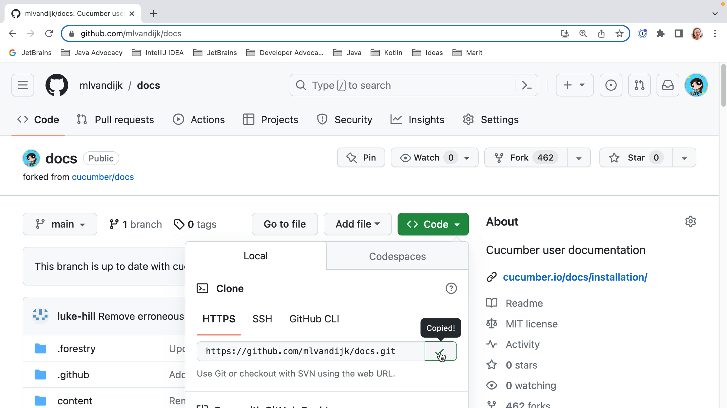Open the cucumber/docs upstream link
Image resolution: width=727 pixels, height=408 pixels.
click(103, 177)
